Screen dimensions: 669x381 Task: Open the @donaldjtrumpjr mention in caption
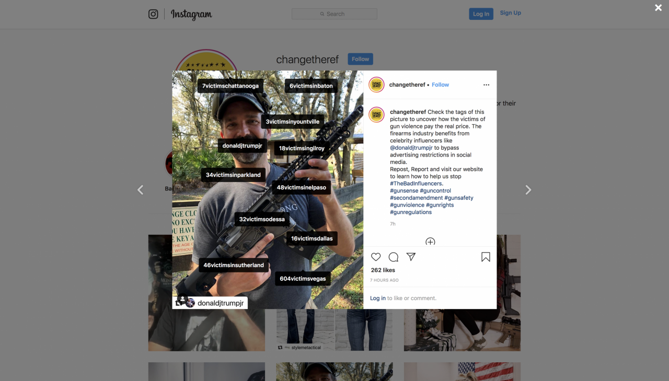click(x=411, y=148)
